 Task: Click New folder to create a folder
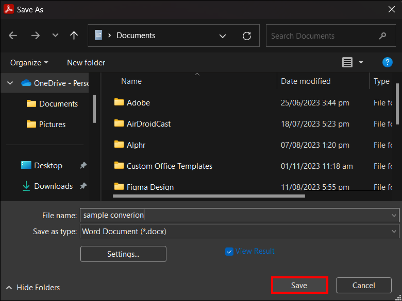click(86, 62)
